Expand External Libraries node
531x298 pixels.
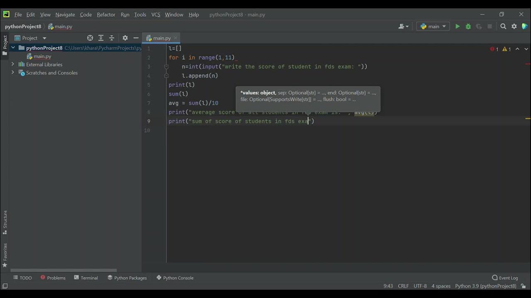pos(13,64)
